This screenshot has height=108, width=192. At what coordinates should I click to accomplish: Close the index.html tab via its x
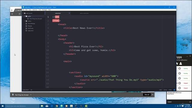(69, 13)
